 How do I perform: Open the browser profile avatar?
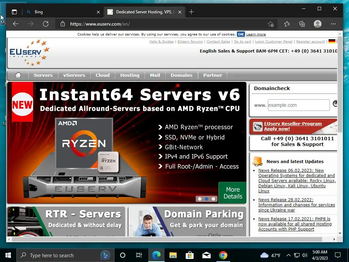tap(318, 24)
